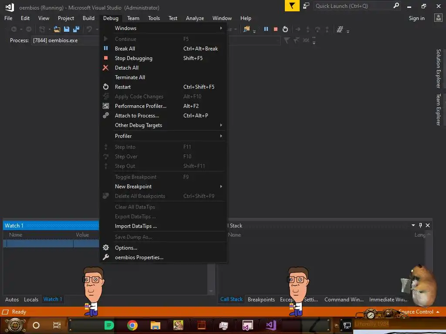Image resolution: width=446 pixels, height=334 pixels.
Task: Expand Other Debug Targets submenu
Action: coord(164,125)
